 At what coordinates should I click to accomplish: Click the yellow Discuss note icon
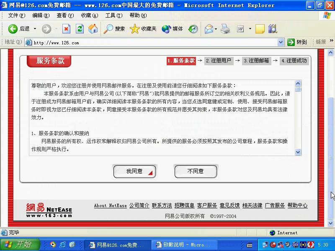click(260, 29)
